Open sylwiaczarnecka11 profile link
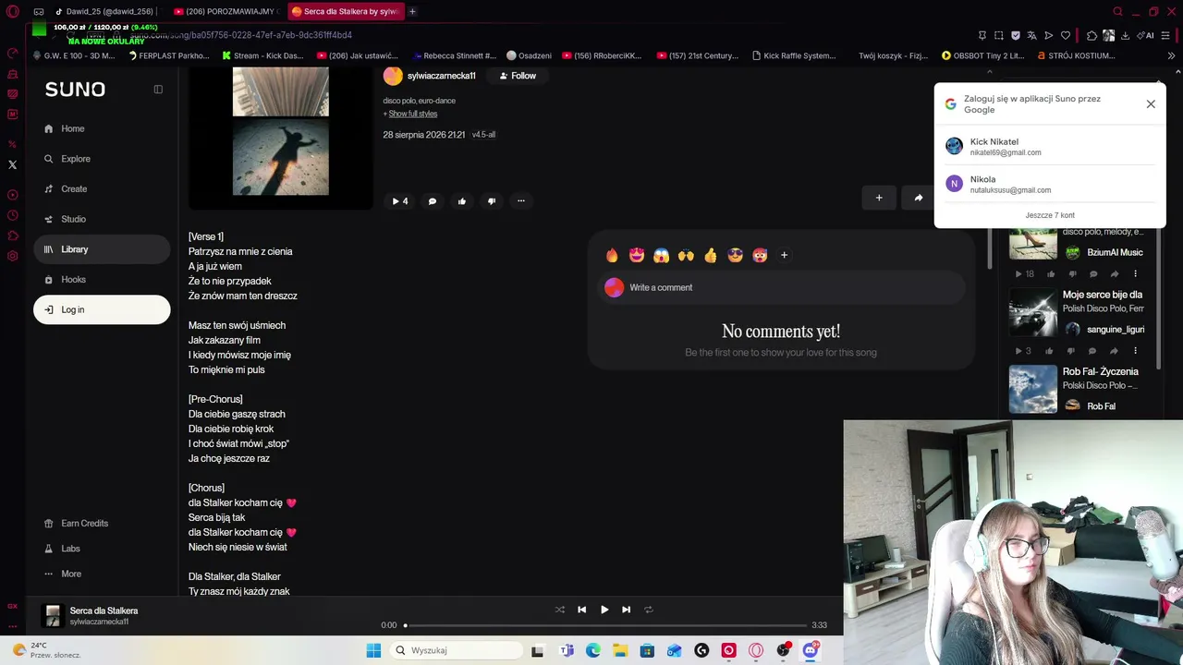Image resolution: width=1183 pixels, height=665 pixels. (x=441, y=76)
